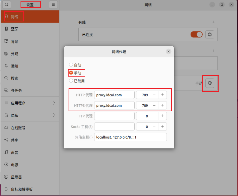Image resolution: width=238 pixels, height=196 pixels.
Task: Expand the 隐私 sidebar entry
Action: point(54,115)
